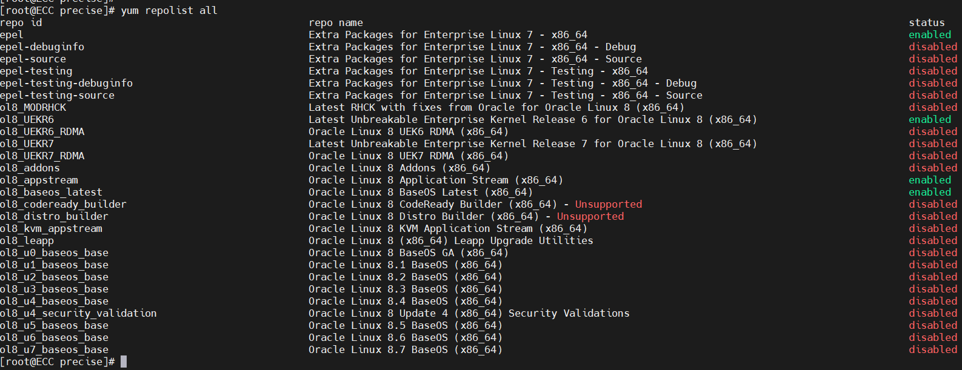Click the enabled status of epel repo
This screenshot has width=962, height=370.
[930, 35]
